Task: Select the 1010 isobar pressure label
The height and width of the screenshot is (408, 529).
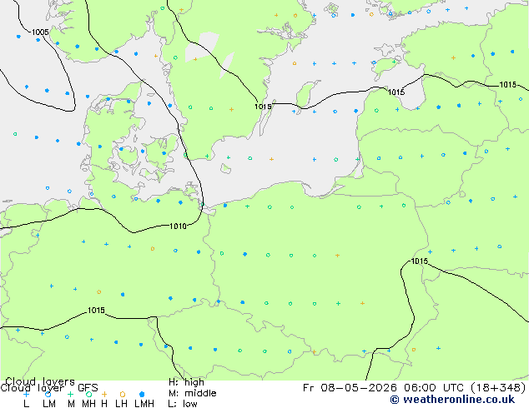Action: coord(178,226)
